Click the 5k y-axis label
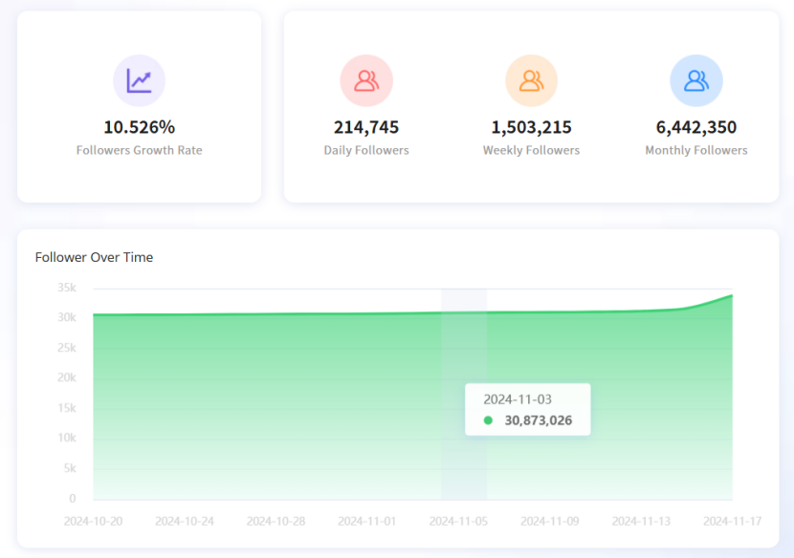This screenshot has width=794, height=558. (70, 468)
